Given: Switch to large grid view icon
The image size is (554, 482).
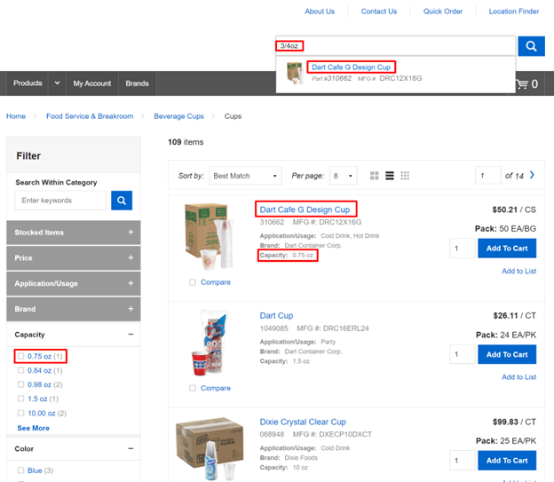Looking at the screenshot, I should click(374, 176).
